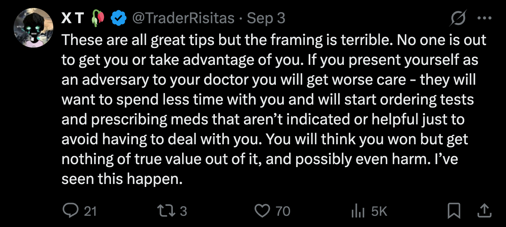
Task: Open view analytics bar chart icon
Action: [357, 211]
